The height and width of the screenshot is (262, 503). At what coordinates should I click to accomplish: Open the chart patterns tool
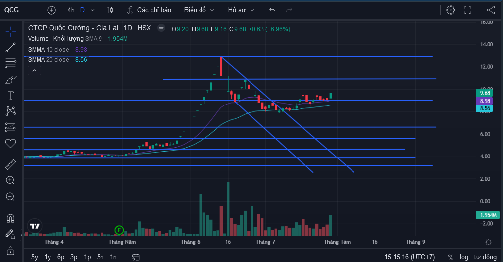(10, 111)
